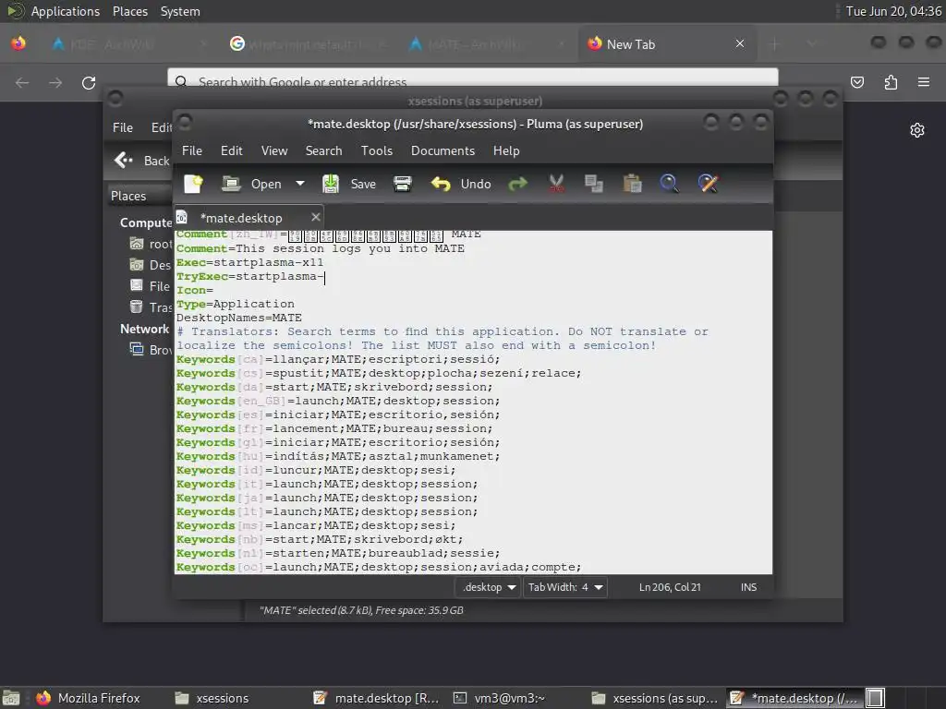Click the Firefox extensions puzzle icon
This screenshot has width=946, height=709.
pos(891,82)
